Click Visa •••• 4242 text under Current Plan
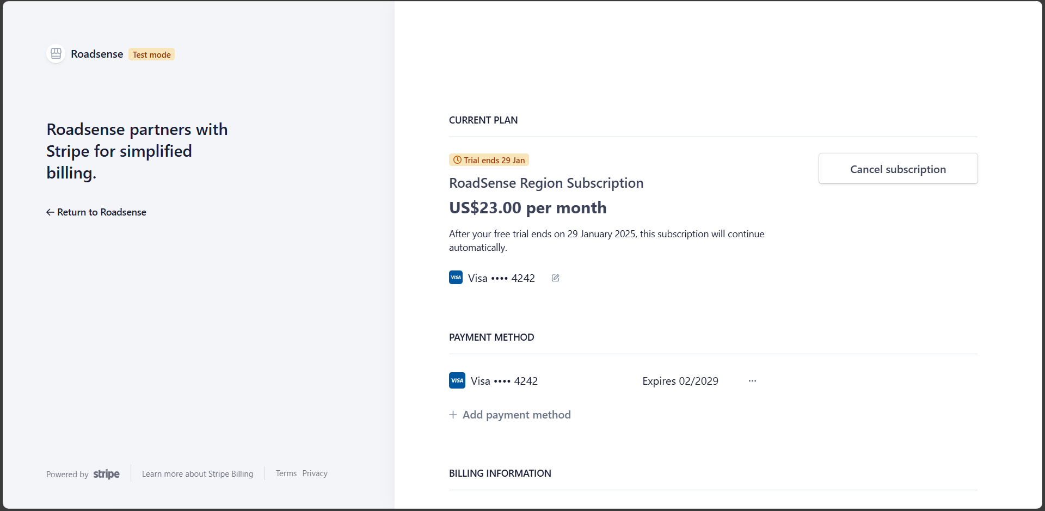This screenshot has height=511, width=1045. [x=501, y=278]
